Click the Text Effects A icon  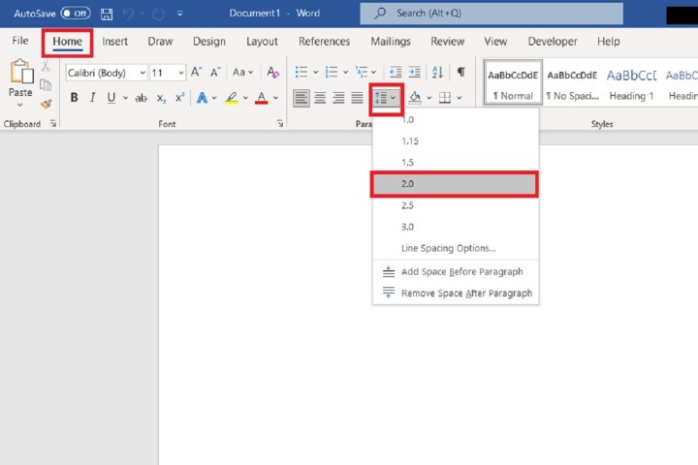[202, 98]
